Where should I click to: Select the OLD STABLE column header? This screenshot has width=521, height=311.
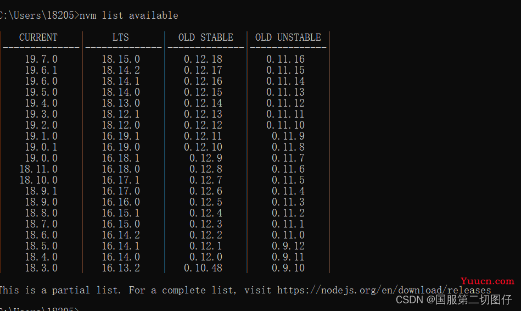(206, 37)
